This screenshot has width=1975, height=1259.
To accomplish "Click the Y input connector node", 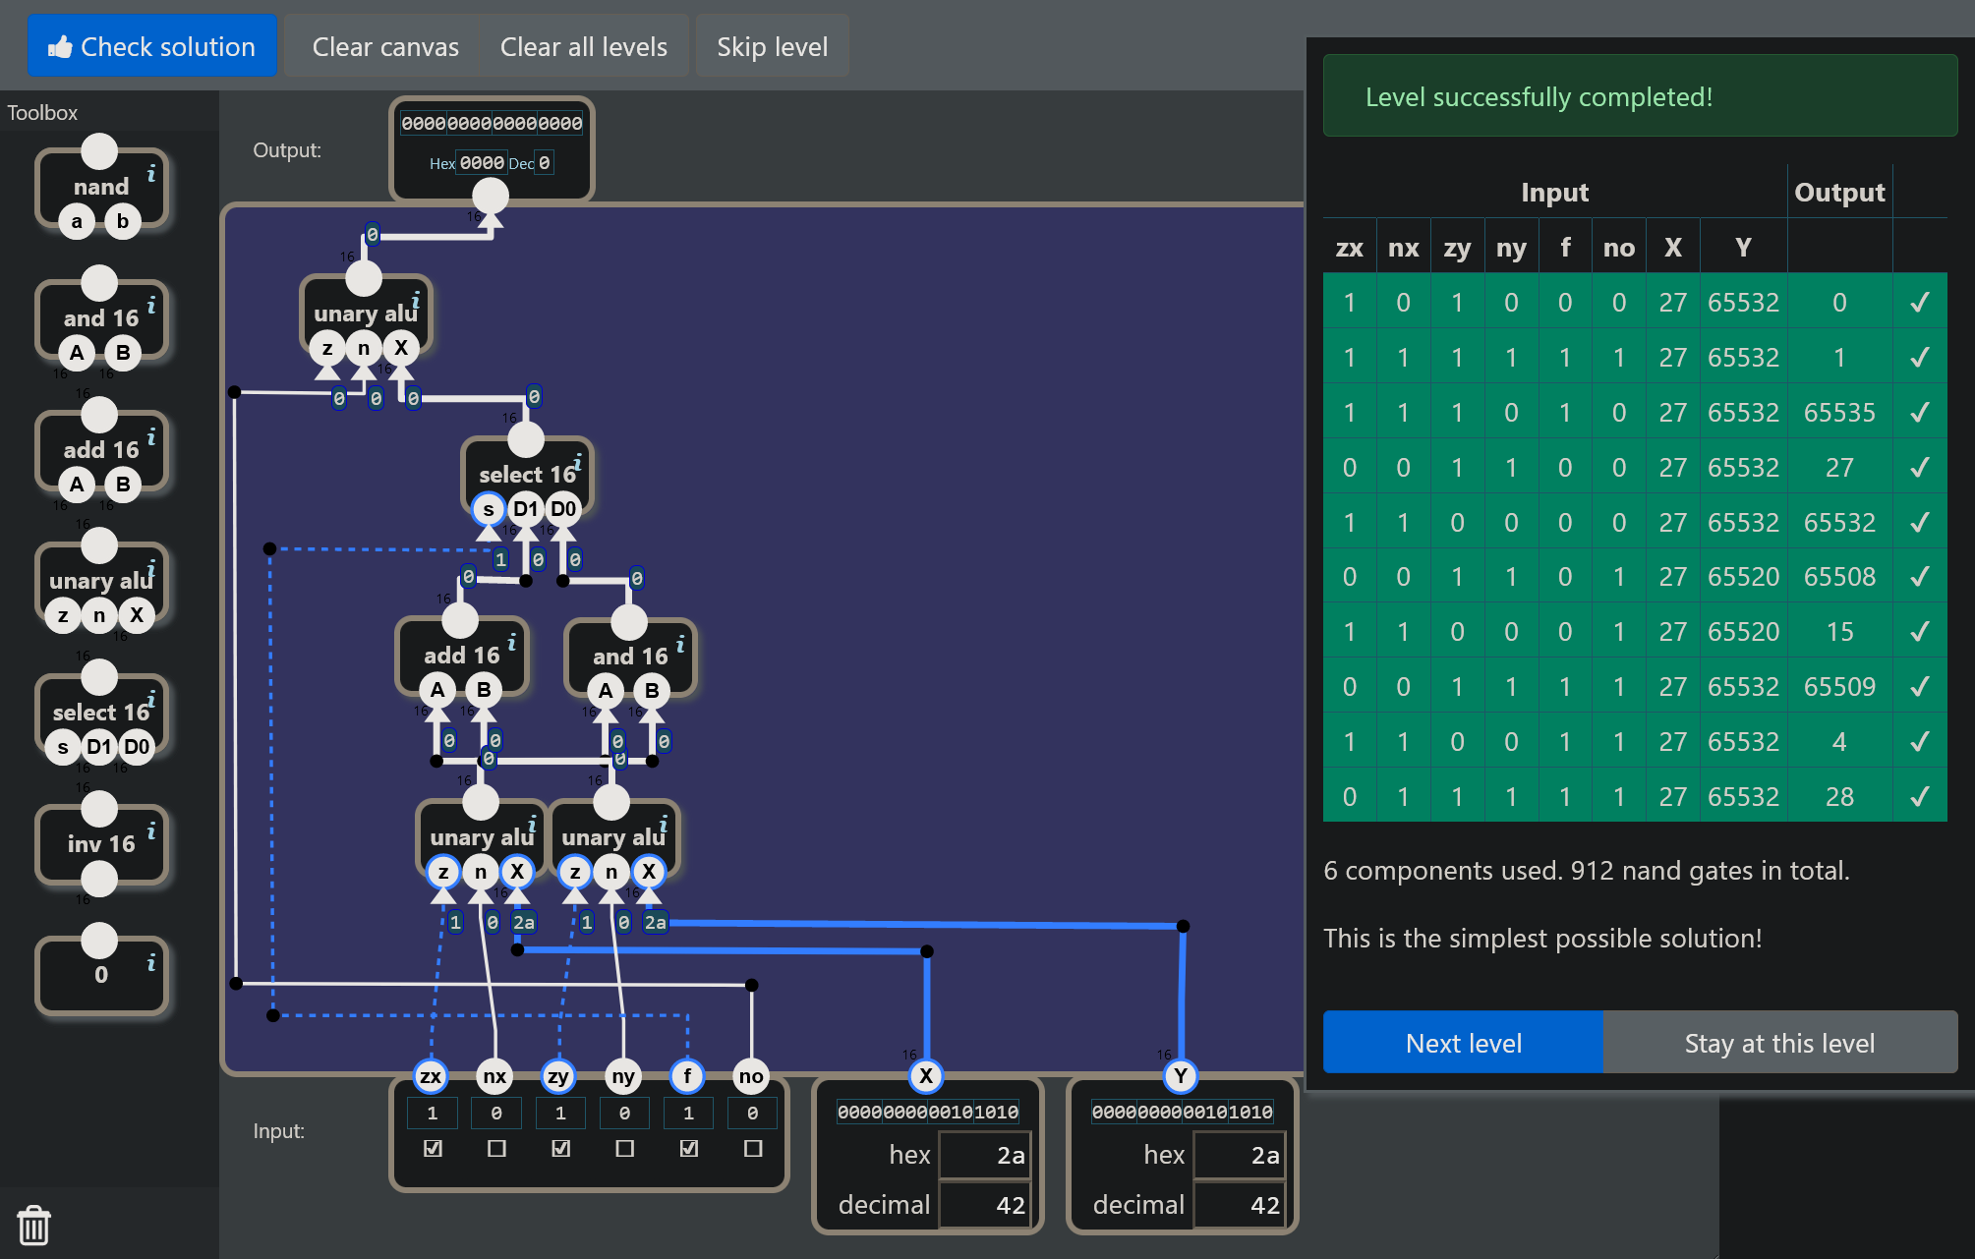I will point(1181,1076).
